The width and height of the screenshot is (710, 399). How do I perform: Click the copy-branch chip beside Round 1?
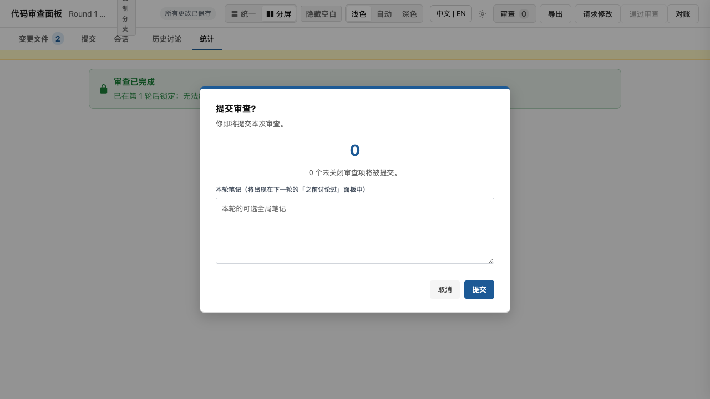click(x=125, y=17)
